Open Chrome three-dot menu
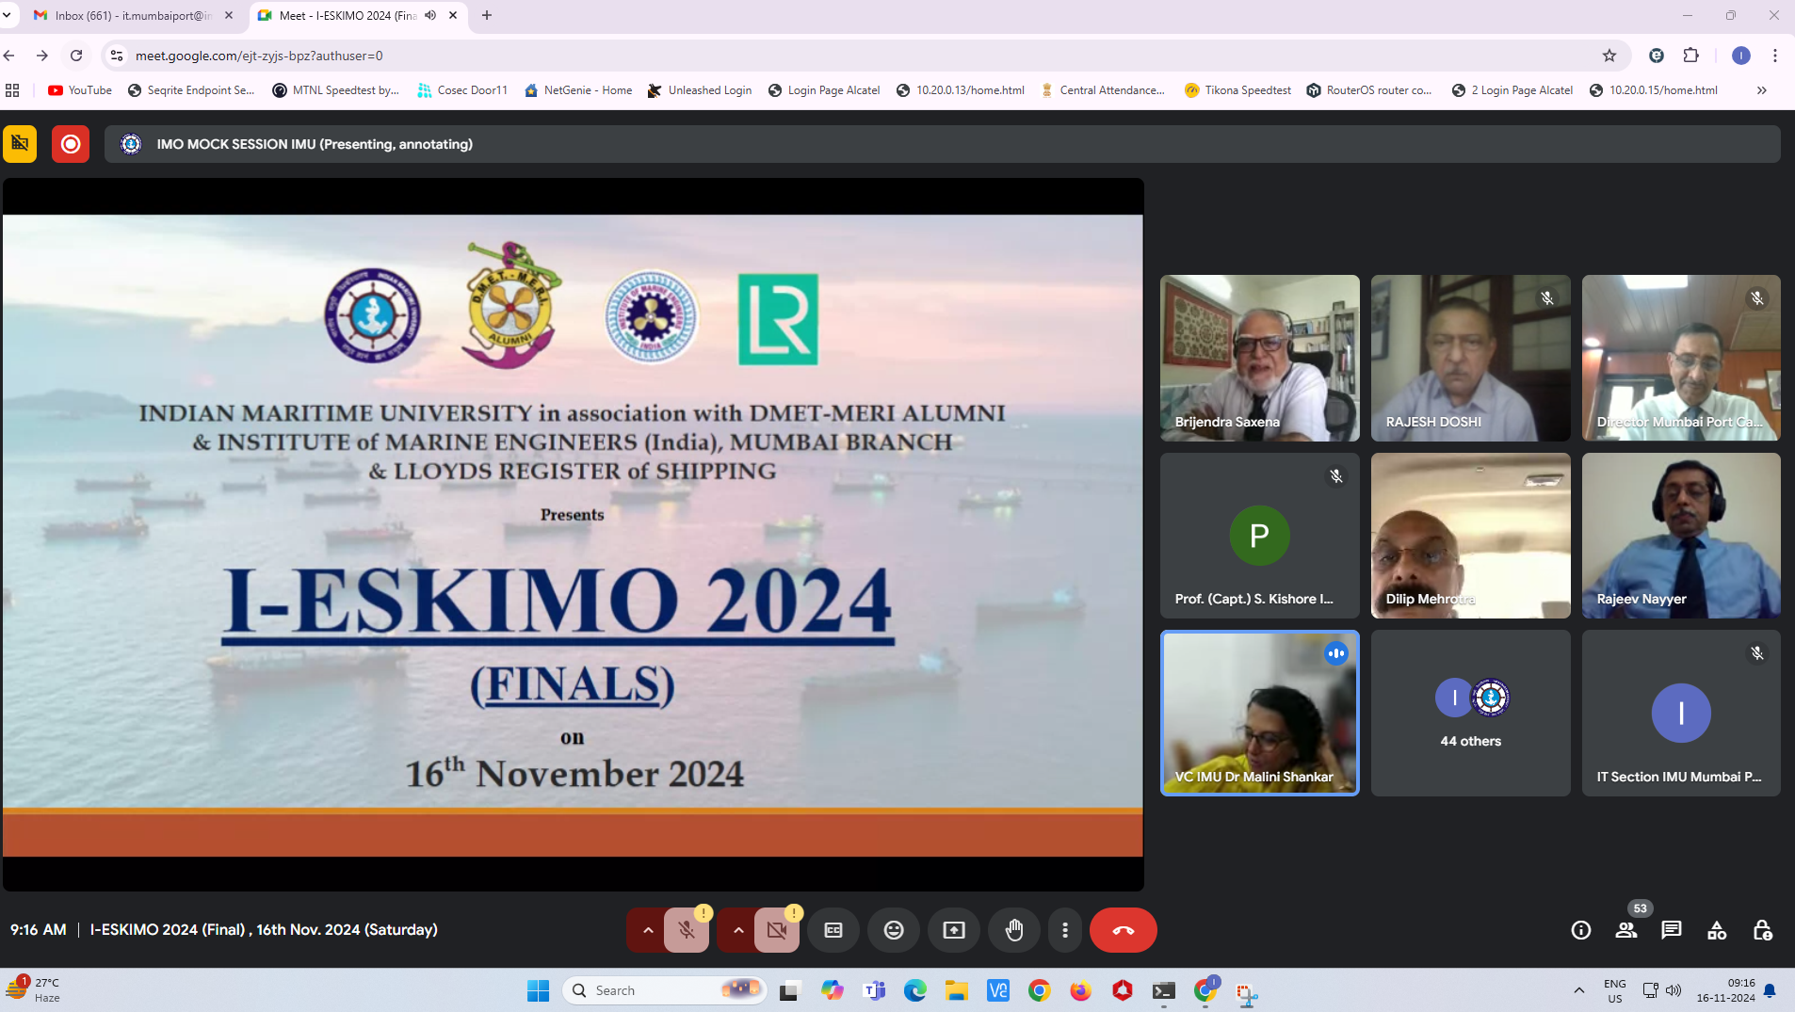 pyautogui.click(x=1775, y=56)
